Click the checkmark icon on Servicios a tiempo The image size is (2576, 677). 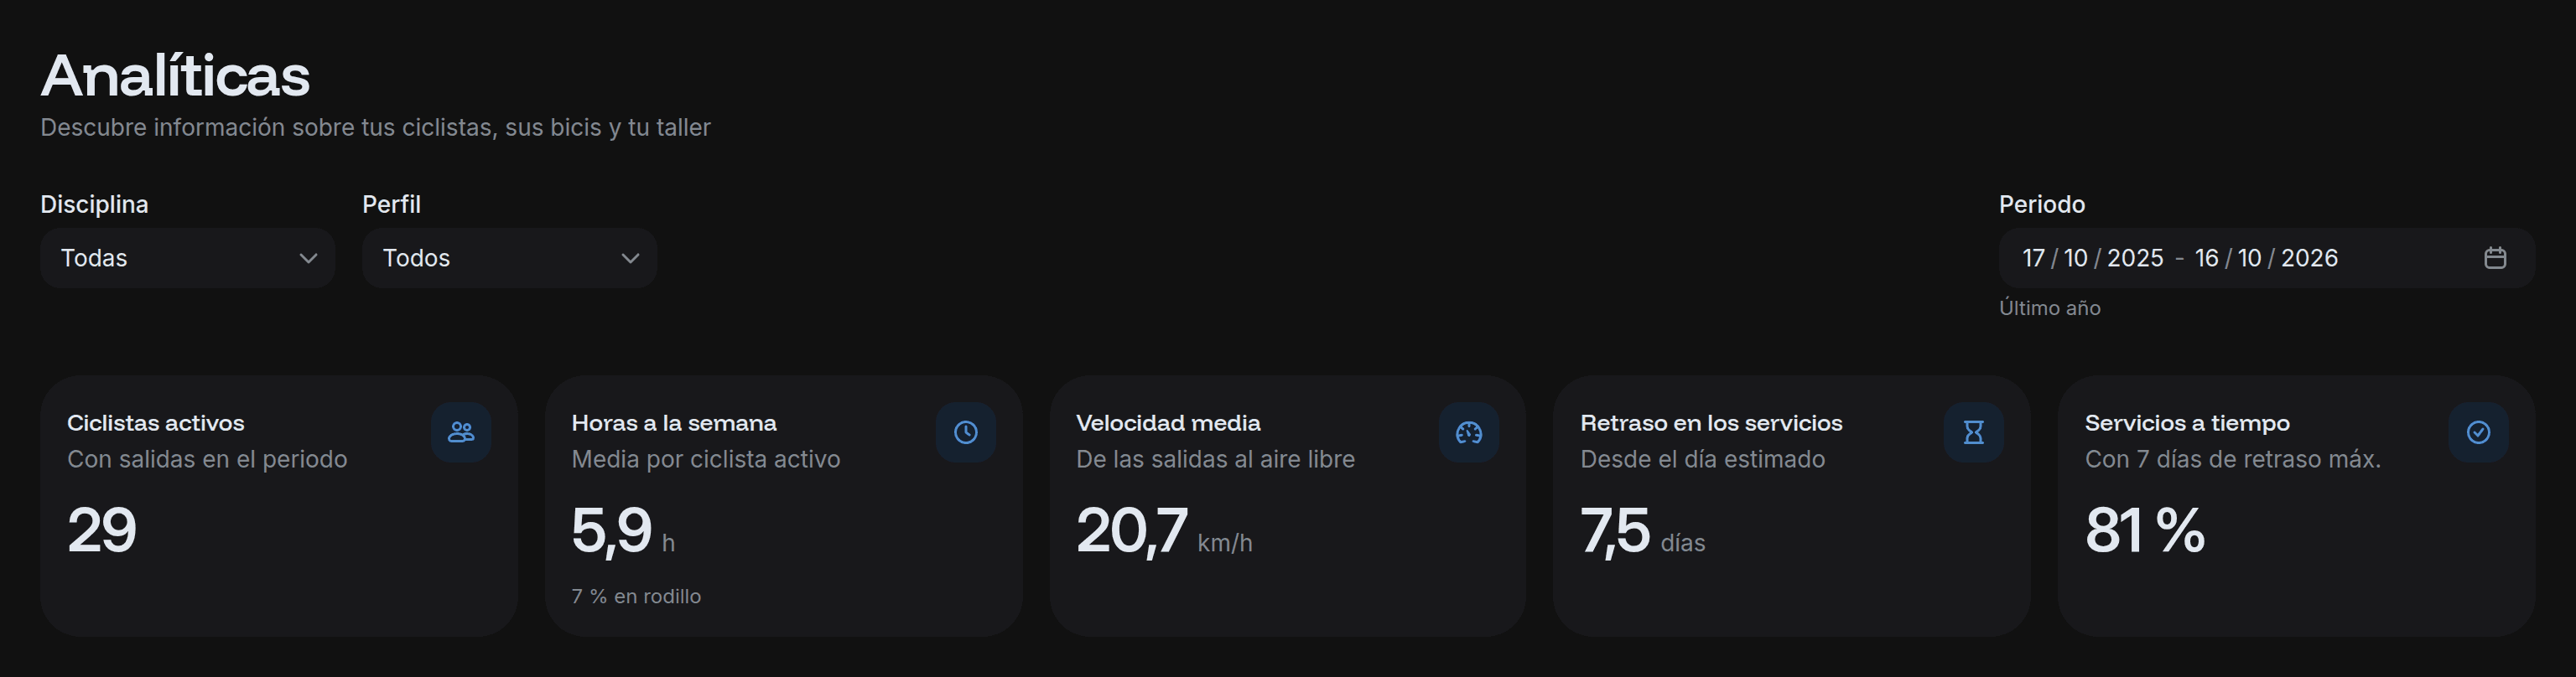coord(2478,432)
